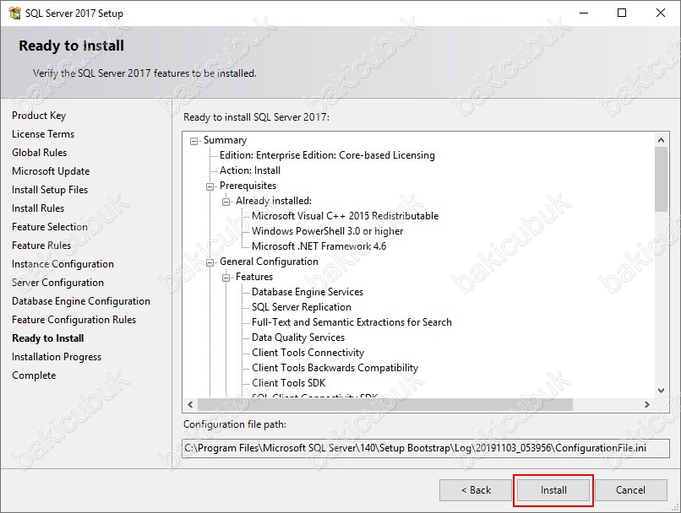Collapse the Already installed node

226,202
